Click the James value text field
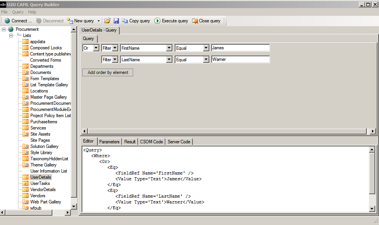 [240, 48]
